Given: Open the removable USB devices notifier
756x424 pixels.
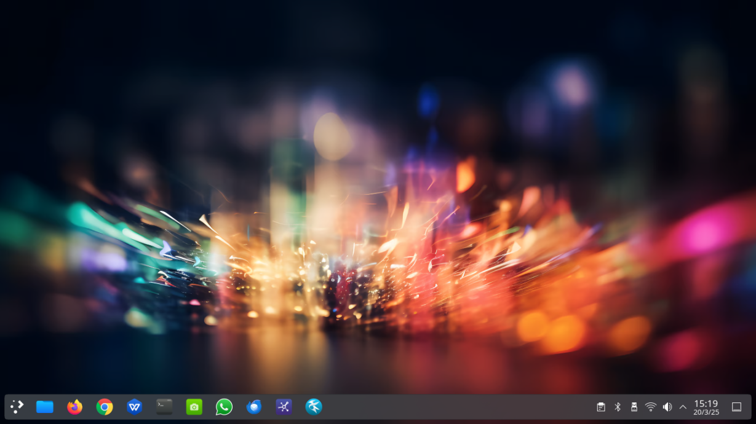Looking at the screenshot, I should [634, 407].
